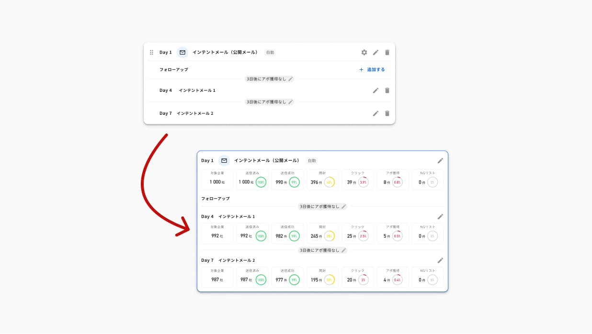Grab the drag handle beside Day 1 in upper card
The height and width of the screenshot is (334, 592).
tap(151, 52)
